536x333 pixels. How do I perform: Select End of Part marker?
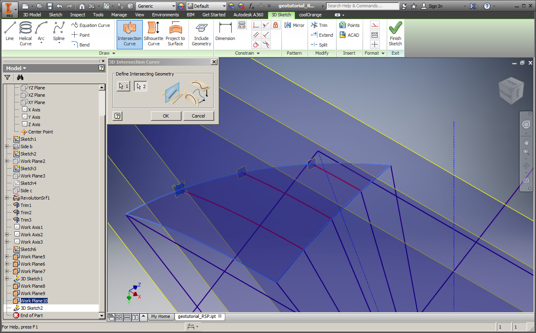tap(31, 315)
